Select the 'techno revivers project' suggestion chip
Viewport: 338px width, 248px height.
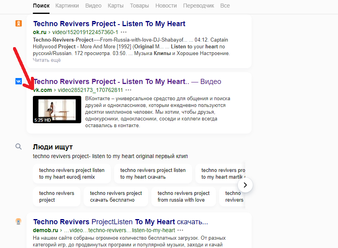57,196
